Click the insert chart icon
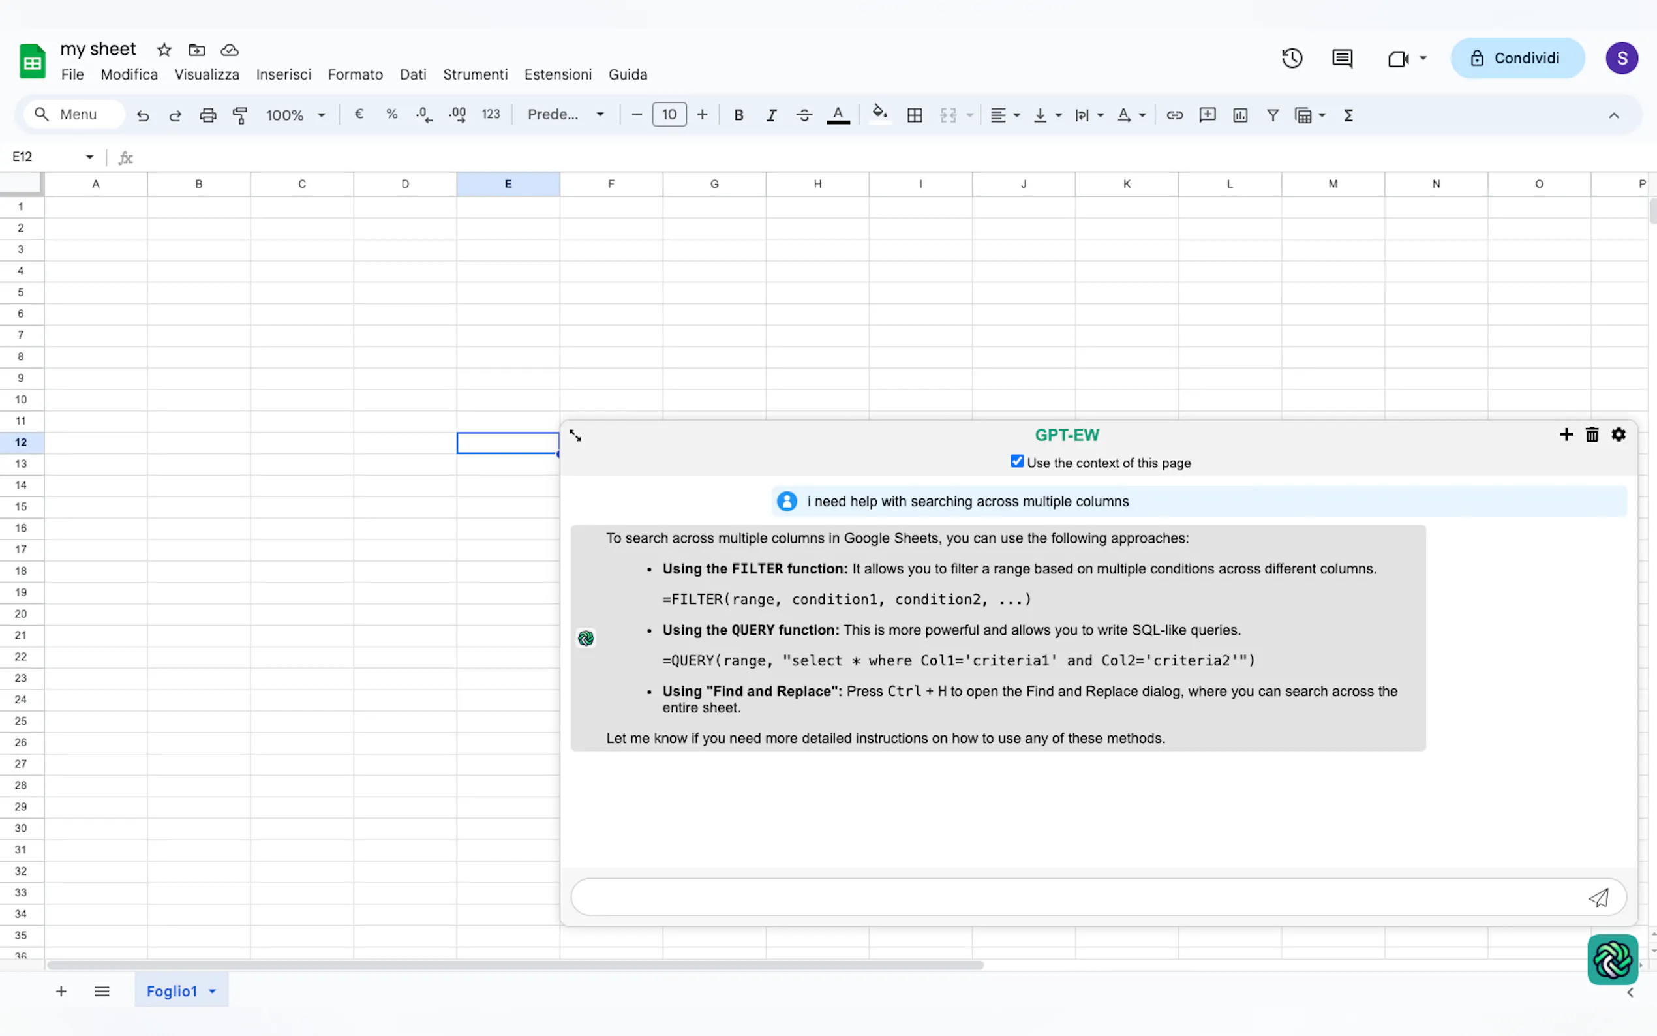 point(1241,115)
